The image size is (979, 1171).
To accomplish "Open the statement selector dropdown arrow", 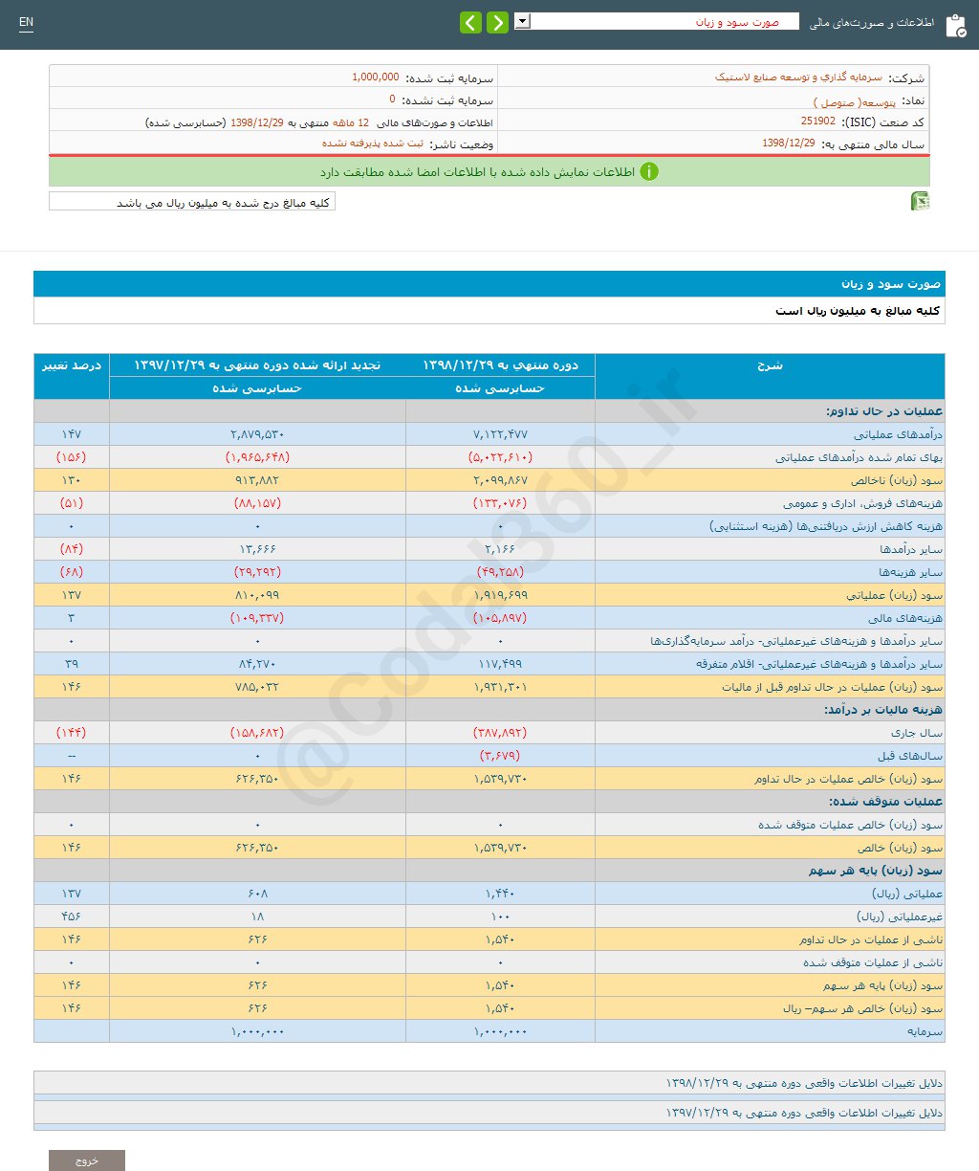I will [x=521, y=20].
